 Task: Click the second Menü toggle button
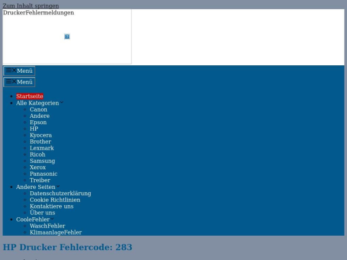coord(19,82)
